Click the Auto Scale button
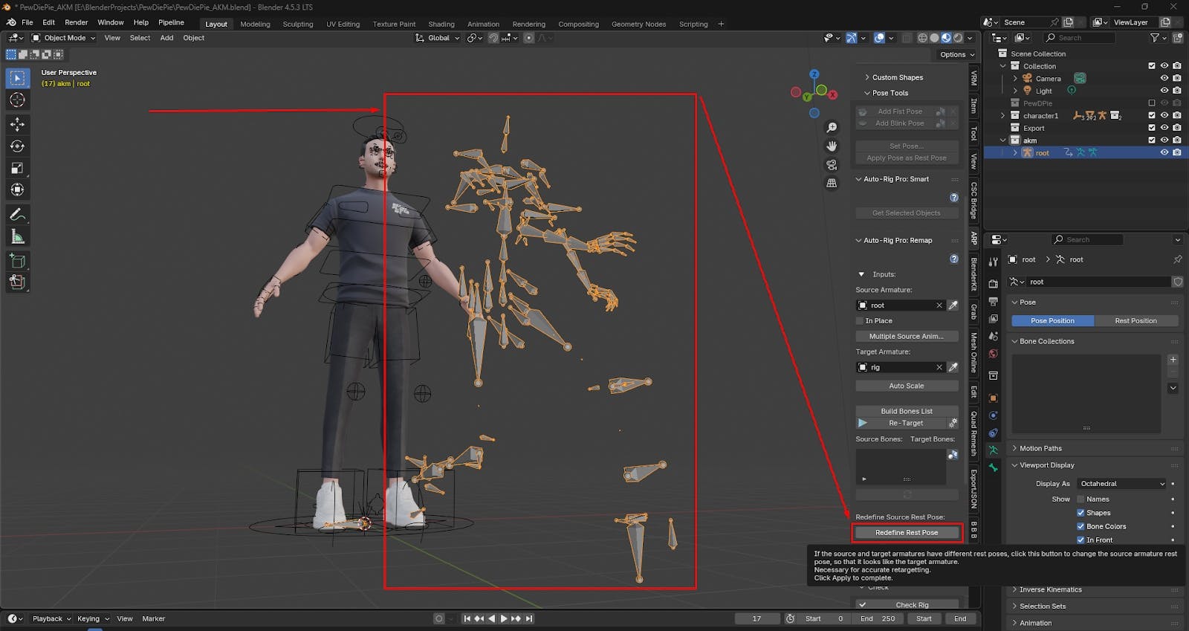 [907, 386]
